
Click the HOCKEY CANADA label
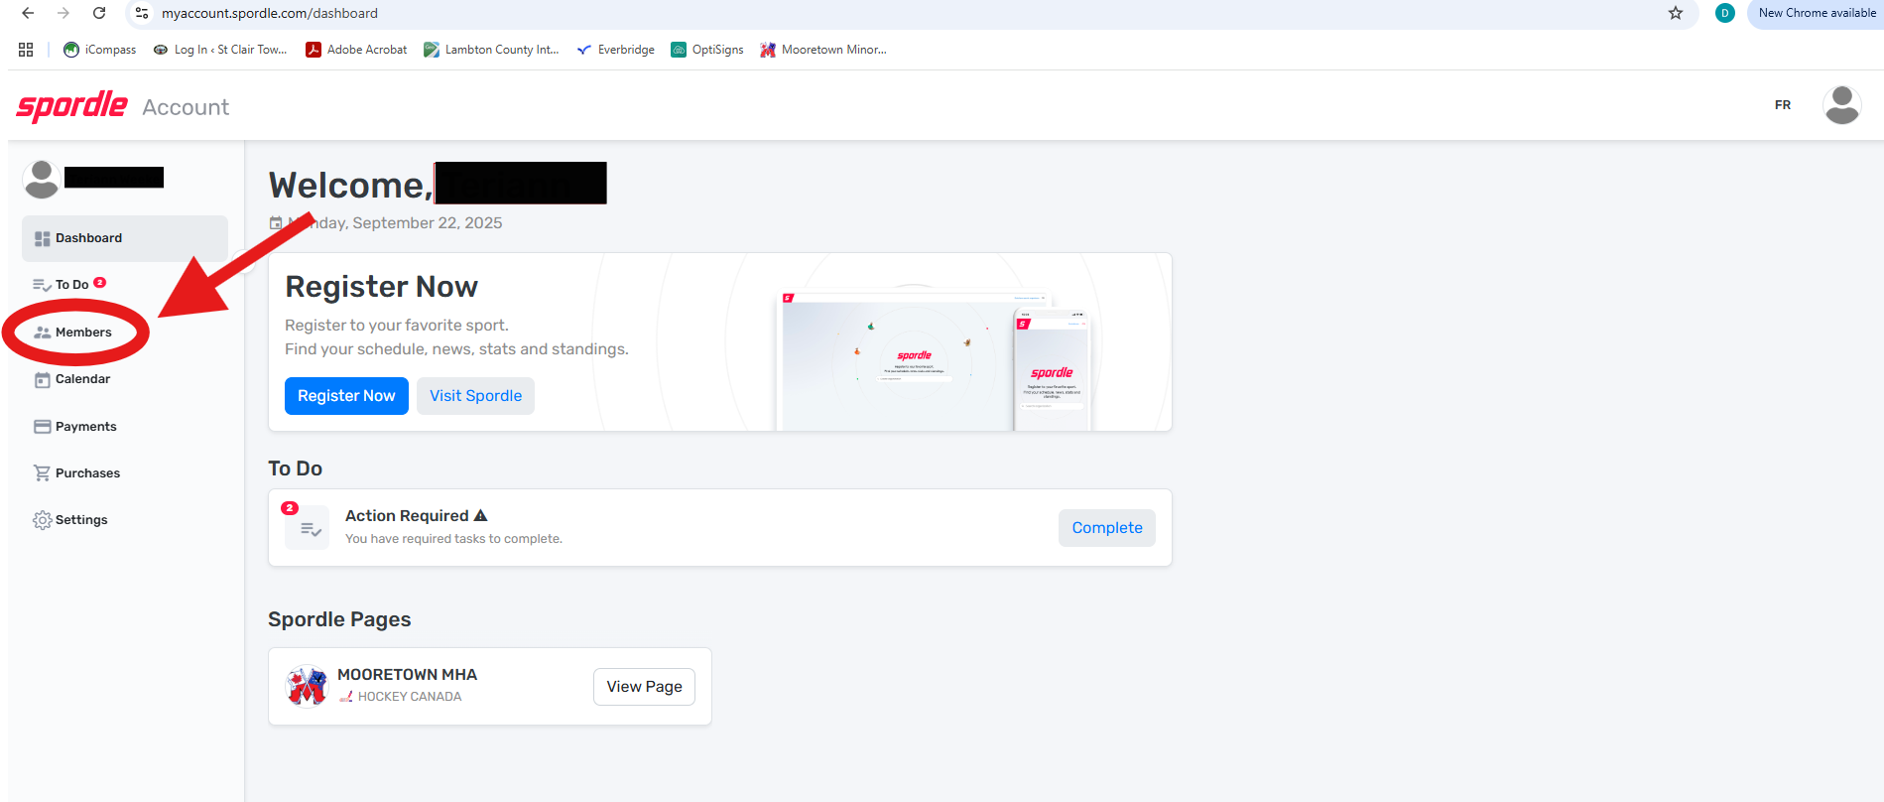[410, 697]
